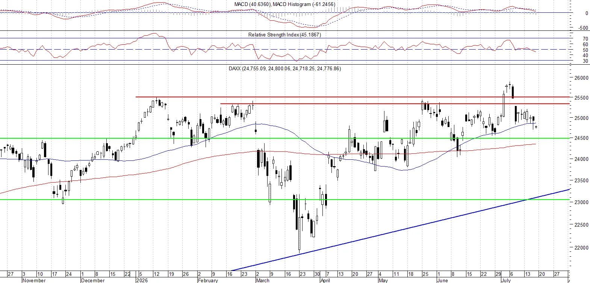Click the 26000 price axis label
This screenshot has height=283, width=590.
(x=581, y=78)
